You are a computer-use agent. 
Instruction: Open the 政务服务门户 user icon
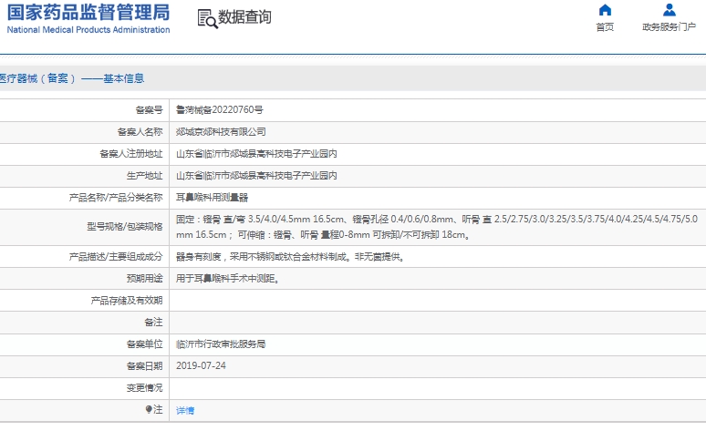[670, 10]
